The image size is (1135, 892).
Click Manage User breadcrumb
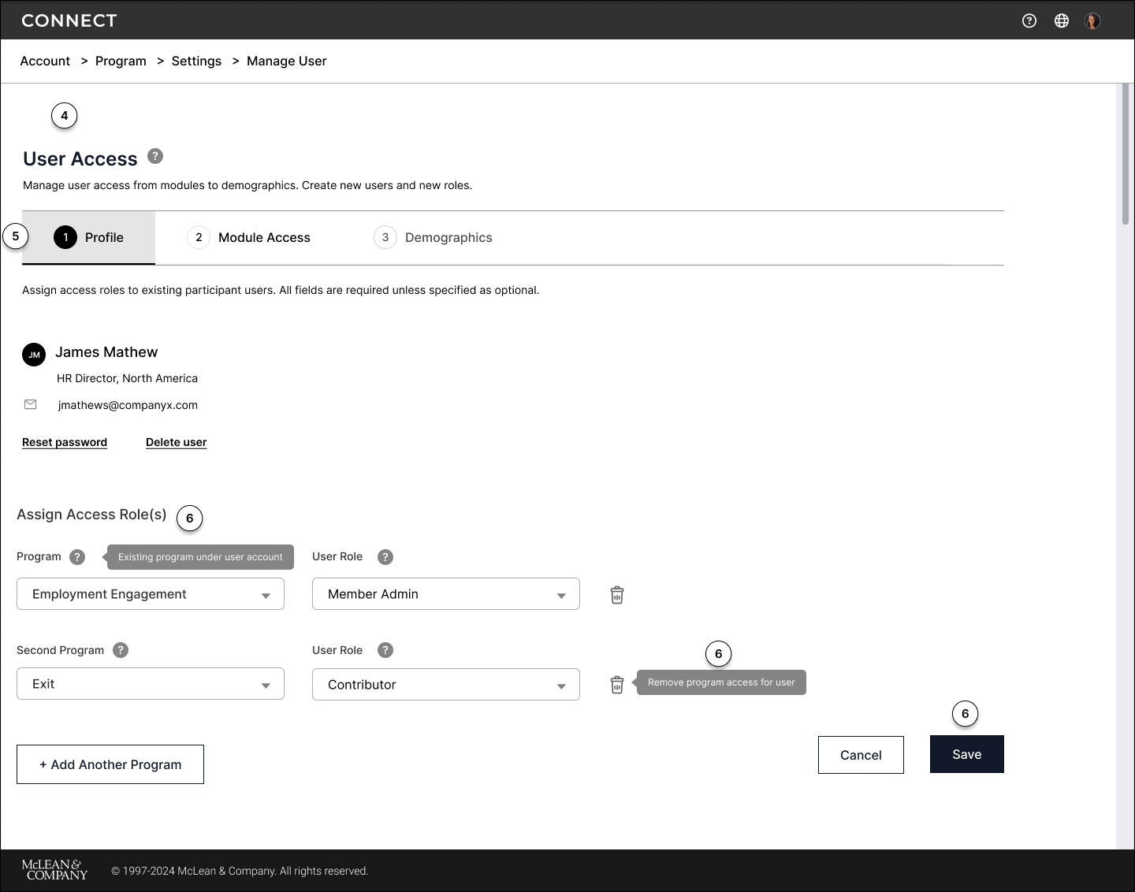(286, 61)
